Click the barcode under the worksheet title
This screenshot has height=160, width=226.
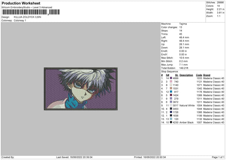point(31,12)
